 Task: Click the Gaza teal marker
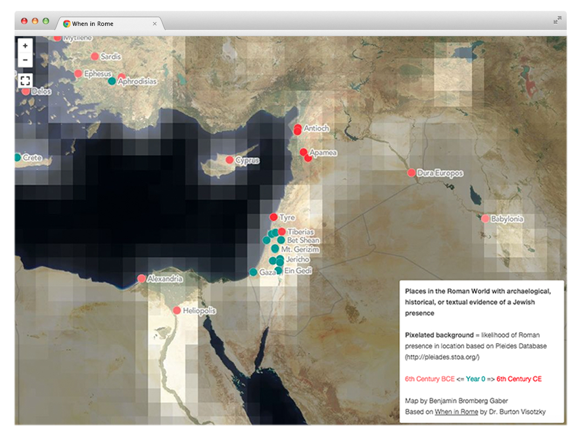click(x=253, y=272)
